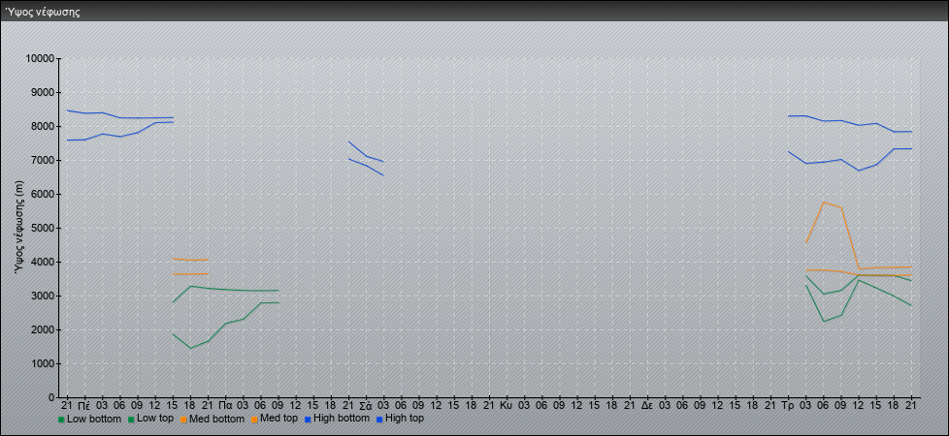Click the 3000 y-axis value
The height and width of the screenshot is (436, 949).
point(43,296)
